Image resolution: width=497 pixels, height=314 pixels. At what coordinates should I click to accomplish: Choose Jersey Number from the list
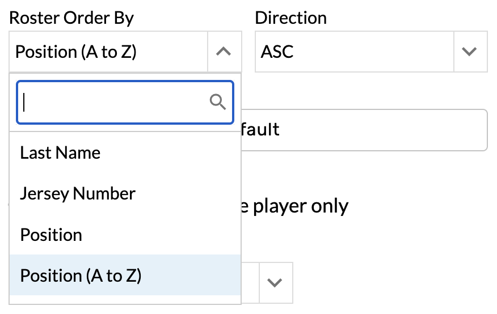[x=78, y=194]
